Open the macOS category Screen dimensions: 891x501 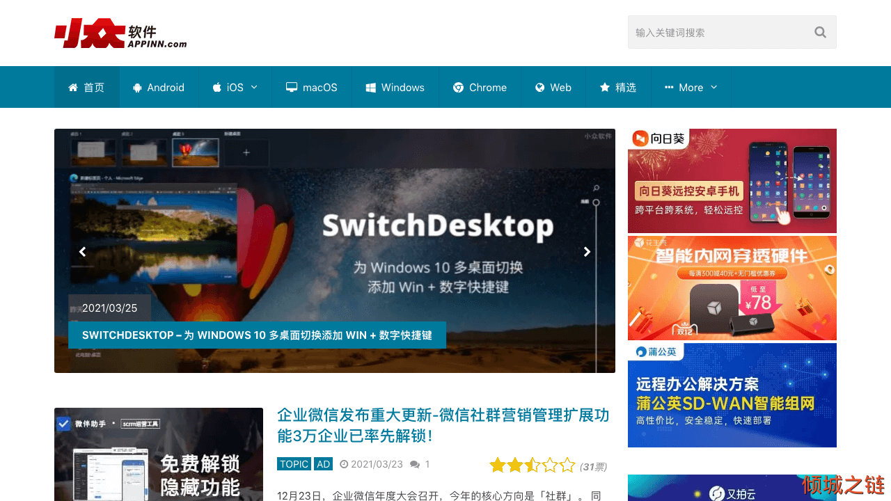pos(311,87)
